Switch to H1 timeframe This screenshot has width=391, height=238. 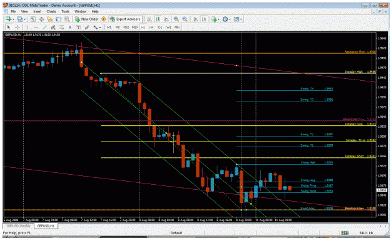(143, 27)
